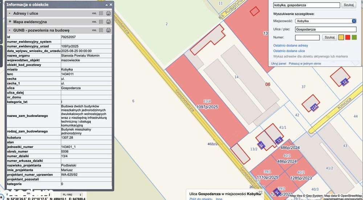Click address marker 38 on the map
The width and height of the screenshot is (363, 200).
261,145
